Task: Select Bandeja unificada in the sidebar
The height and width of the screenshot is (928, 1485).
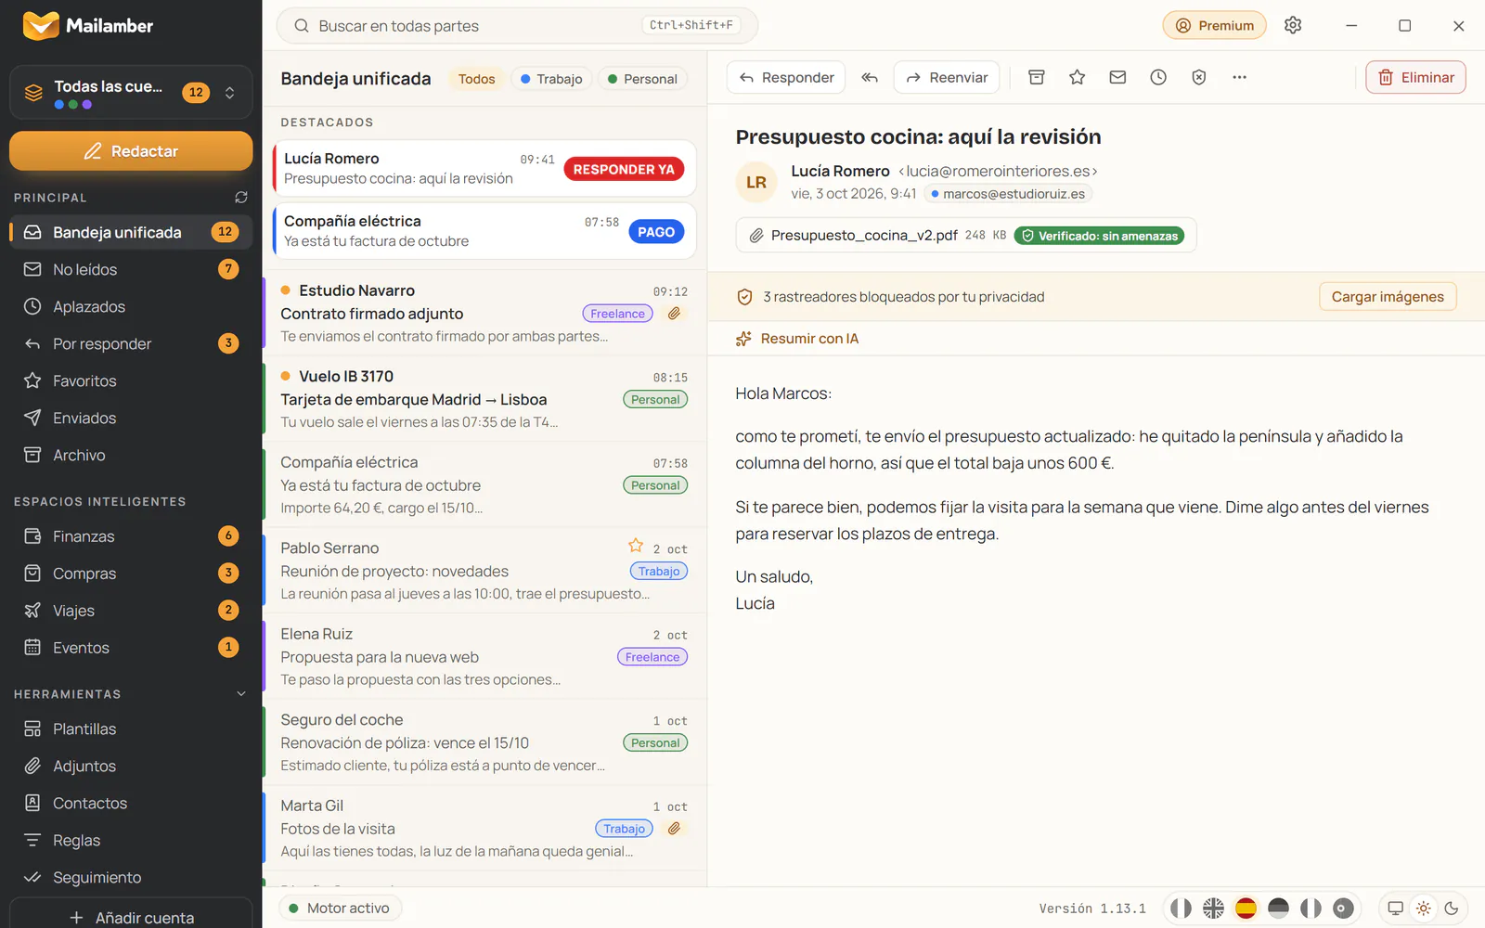Action: [x=131, y=232]
